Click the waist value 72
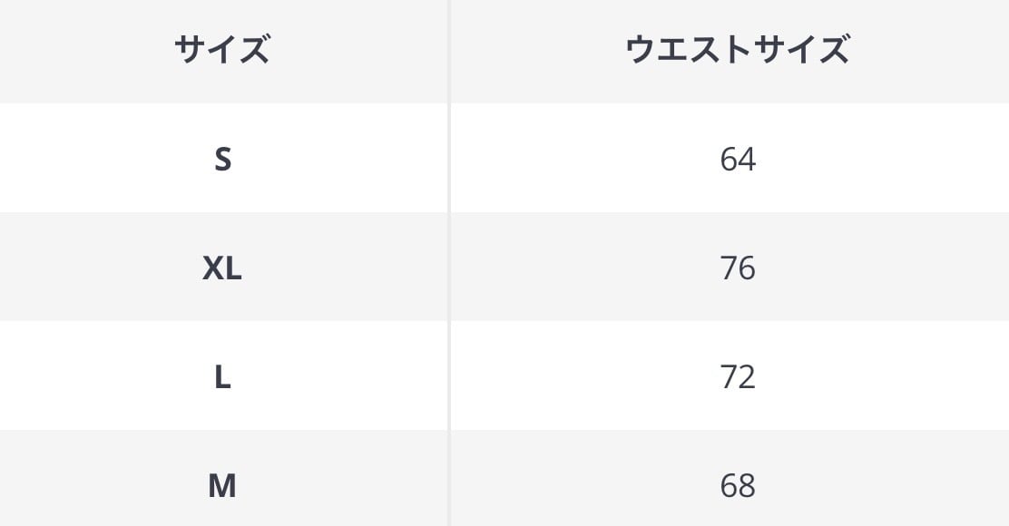This screenshot has width=1009, height=526. (x=737, y=377)
